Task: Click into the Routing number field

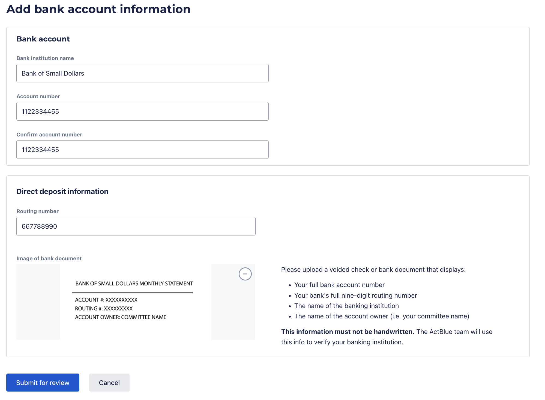Action: pyautogui.click(x=136, y=226)
